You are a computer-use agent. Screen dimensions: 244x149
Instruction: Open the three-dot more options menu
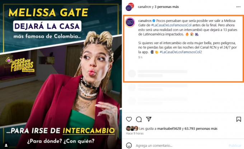point(238,7)
